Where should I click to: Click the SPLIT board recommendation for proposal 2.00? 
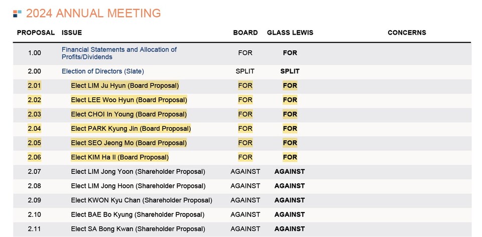pyautogui.click(x=245, y=72)
